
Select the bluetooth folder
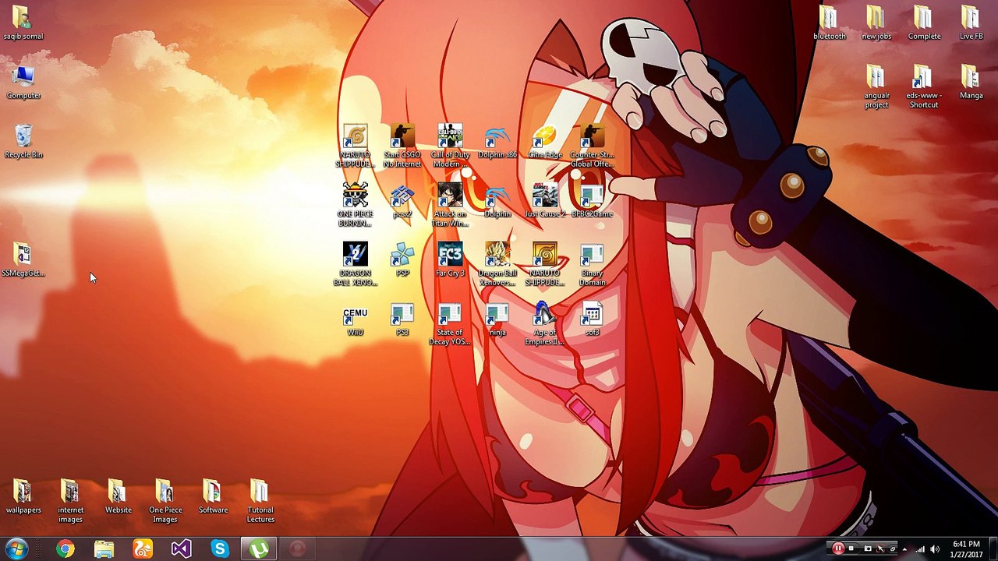click(x=830, y=23)
